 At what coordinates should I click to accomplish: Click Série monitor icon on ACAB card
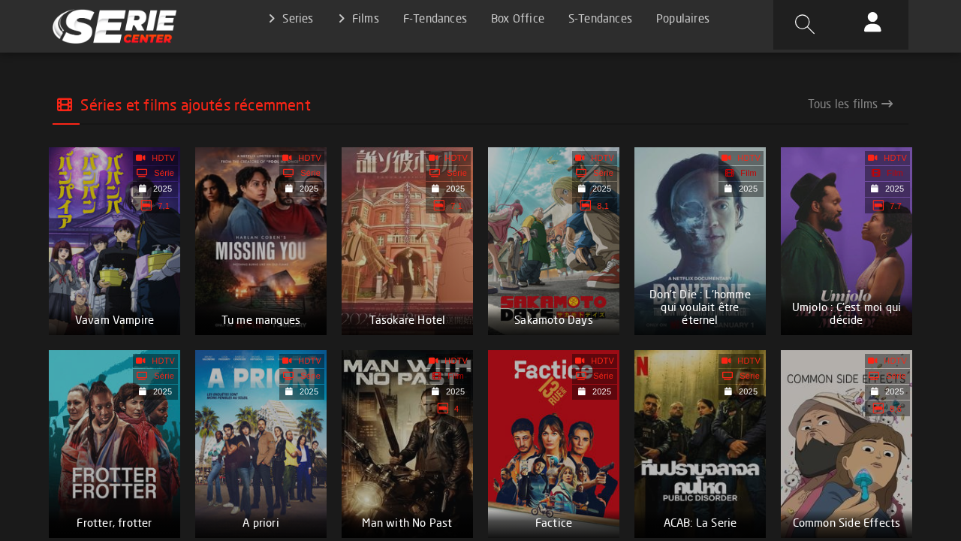[x=728, y=376]
